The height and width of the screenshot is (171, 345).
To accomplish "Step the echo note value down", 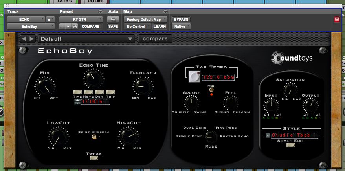I will 77,103.
